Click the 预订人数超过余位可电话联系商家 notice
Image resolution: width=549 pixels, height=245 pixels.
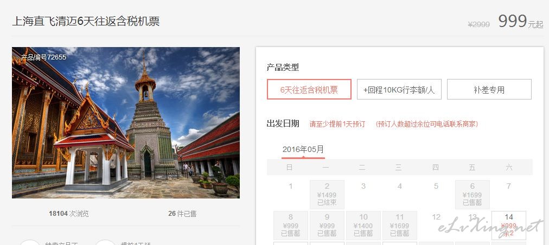426,124
